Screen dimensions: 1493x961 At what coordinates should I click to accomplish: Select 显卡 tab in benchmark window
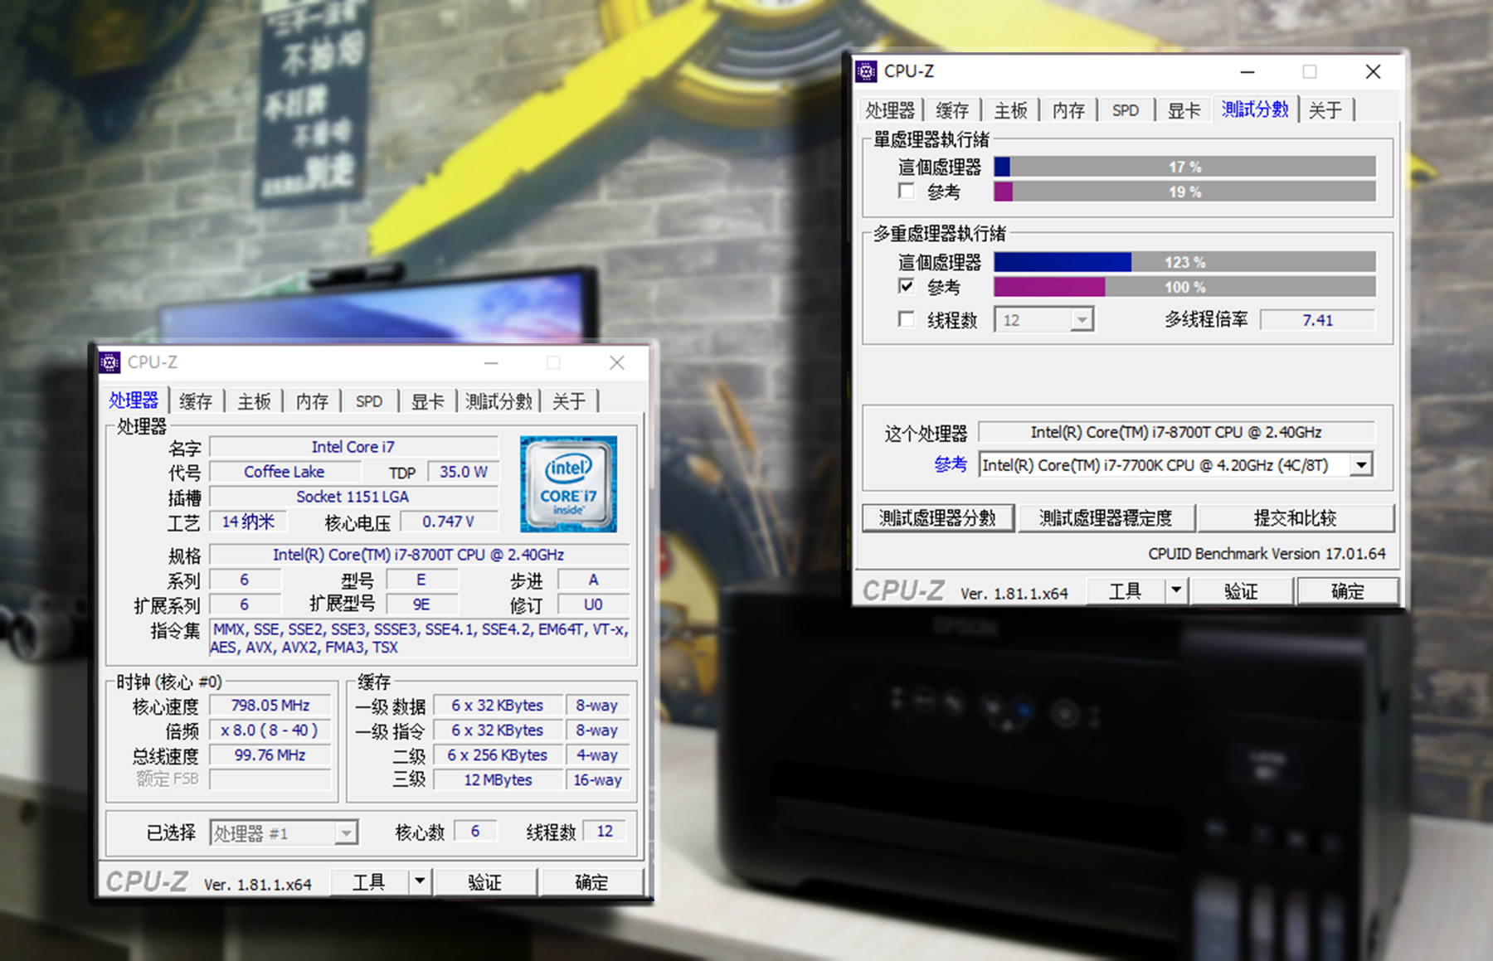tap(1184, 110)
